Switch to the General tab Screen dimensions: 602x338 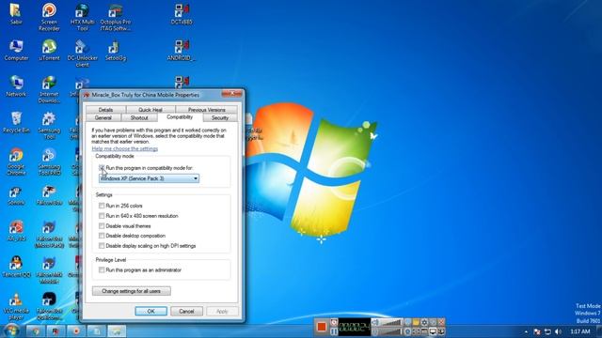coord(103,117)
